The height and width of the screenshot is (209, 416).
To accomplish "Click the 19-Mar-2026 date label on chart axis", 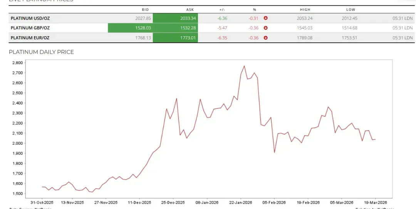I will coord(375,202).
